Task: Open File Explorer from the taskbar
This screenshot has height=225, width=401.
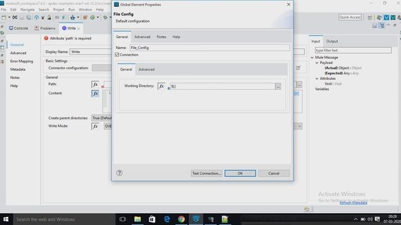Action: tap(137, 219)
